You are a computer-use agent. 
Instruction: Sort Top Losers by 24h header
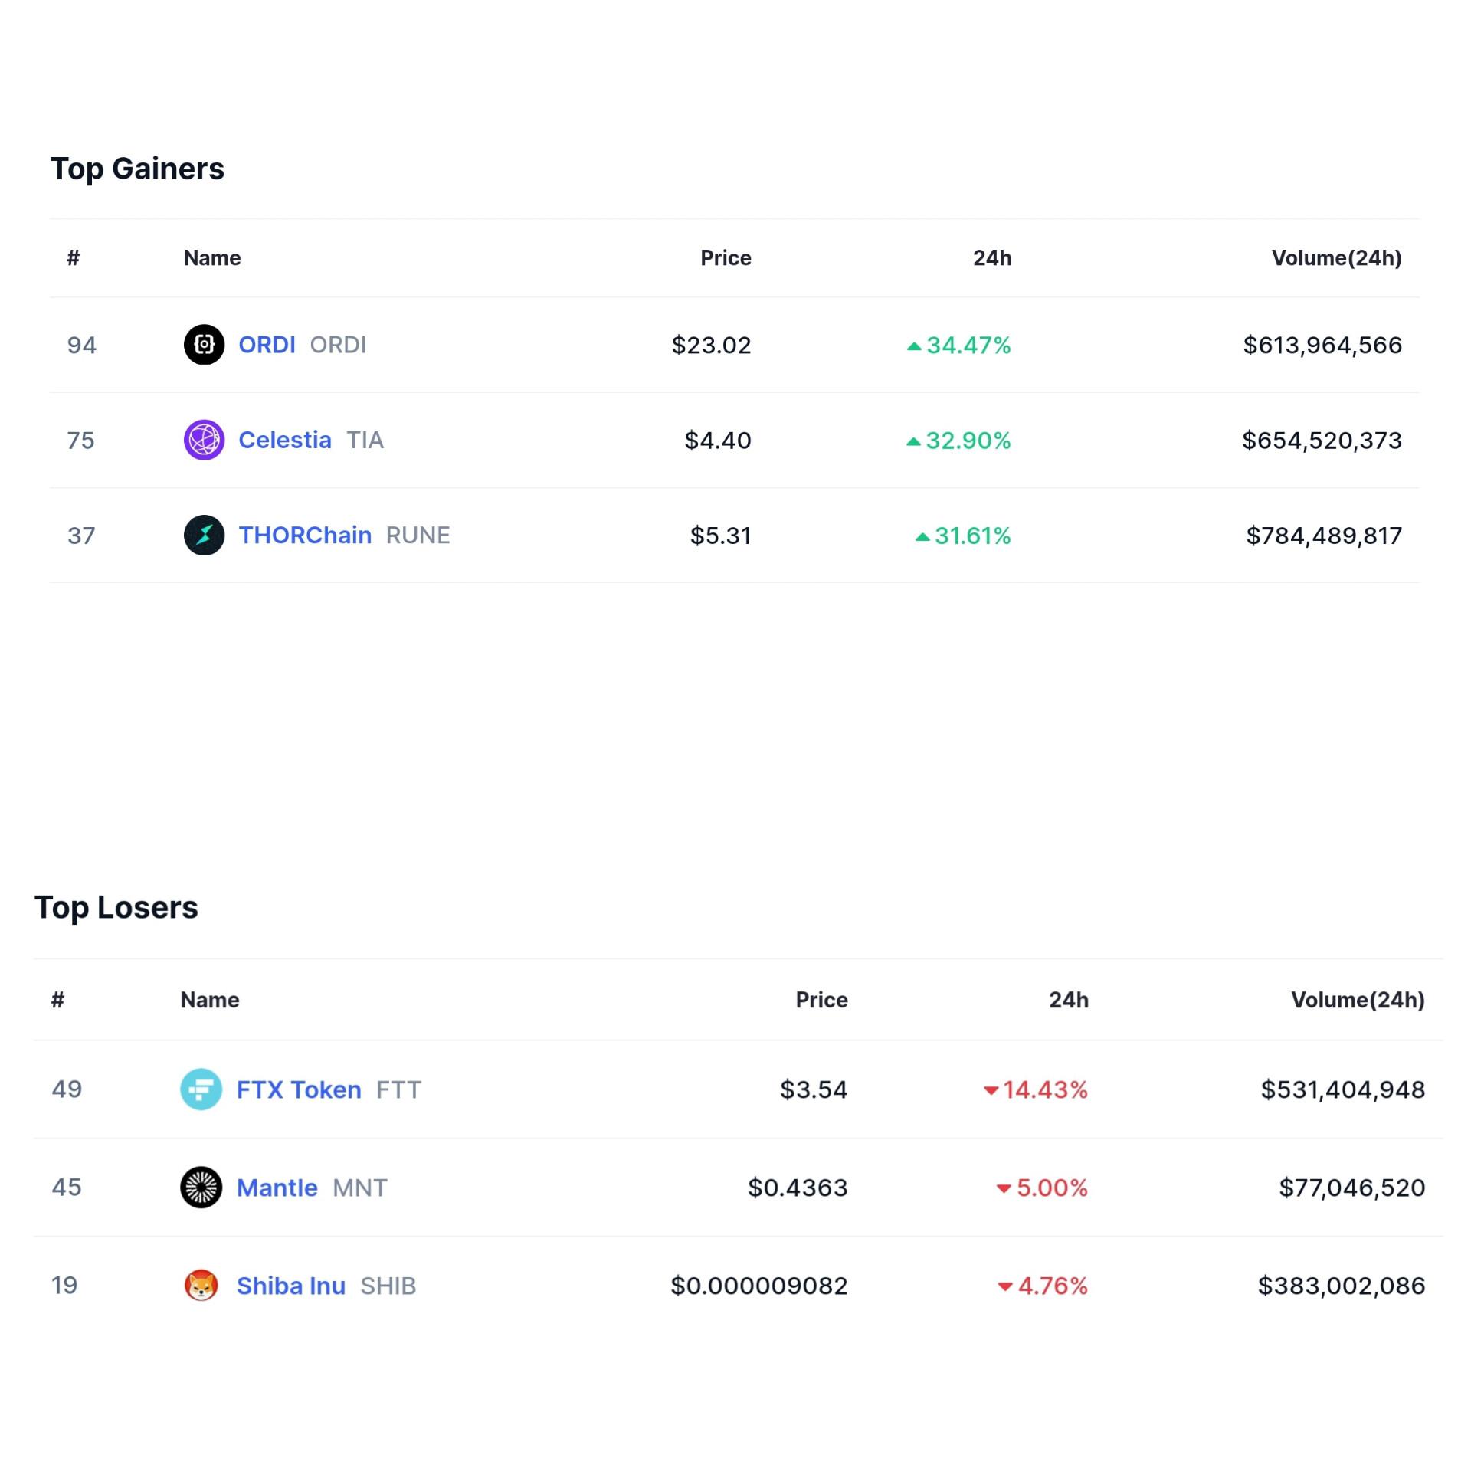click(x=1069, y=1000)
